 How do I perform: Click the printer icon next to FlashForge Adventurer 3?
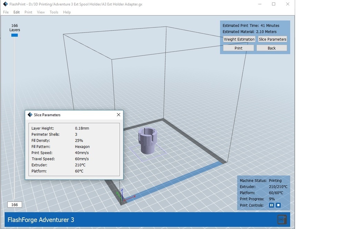point(282,219)
